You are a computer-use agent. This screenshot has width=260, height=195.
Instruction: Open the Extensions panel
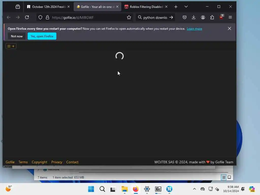pos(212,17)
